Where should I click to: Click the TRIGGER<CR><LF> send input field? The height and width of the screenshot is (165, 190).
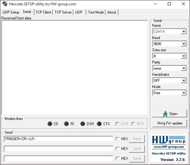pos(58,139)
